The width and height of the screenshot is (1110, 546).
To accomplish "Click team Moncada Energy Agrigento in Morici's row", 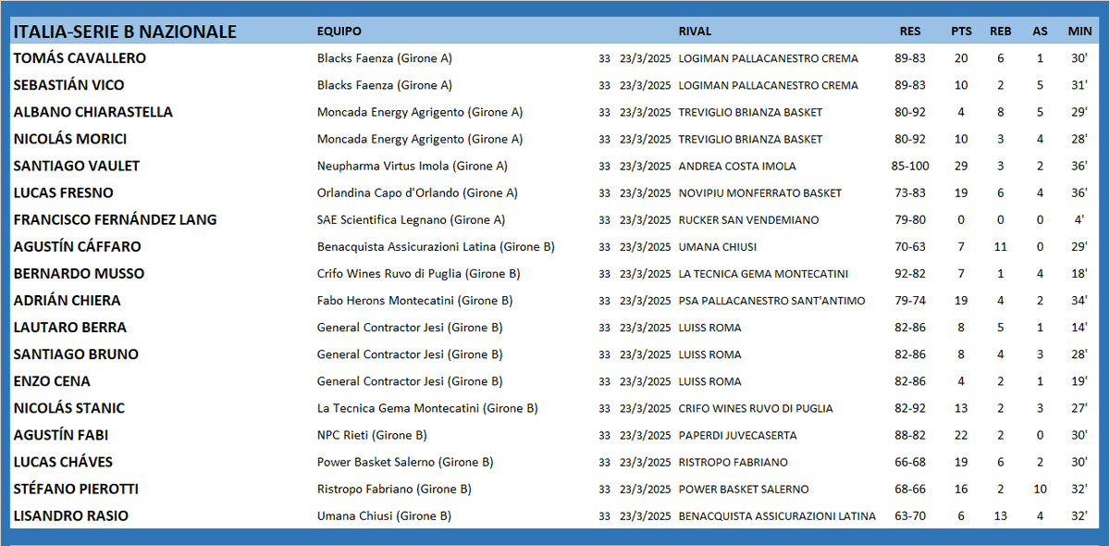I will point(420,139).
